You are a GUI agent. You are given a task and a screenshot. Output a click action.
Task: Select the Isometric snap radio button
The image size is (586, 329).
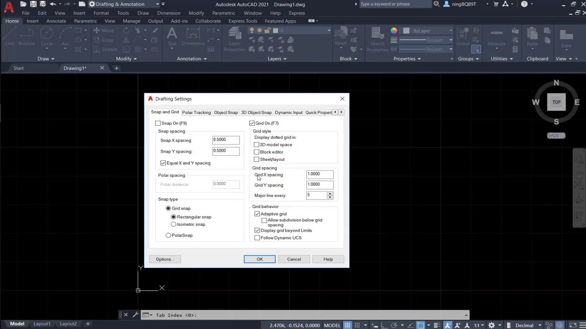(x=174, y=224)
